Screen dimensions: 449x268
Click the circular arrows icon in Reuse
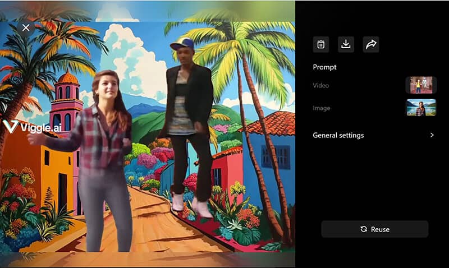click(x=364, y=229)
